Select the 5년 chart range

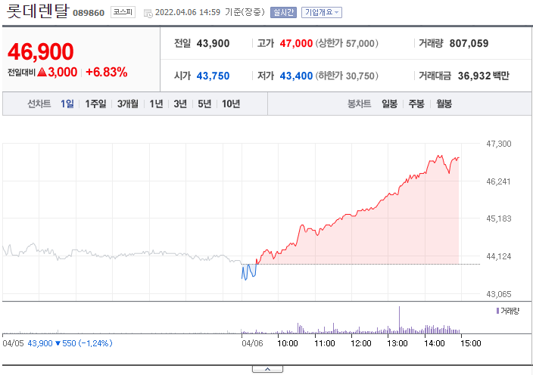click(204, 104)
